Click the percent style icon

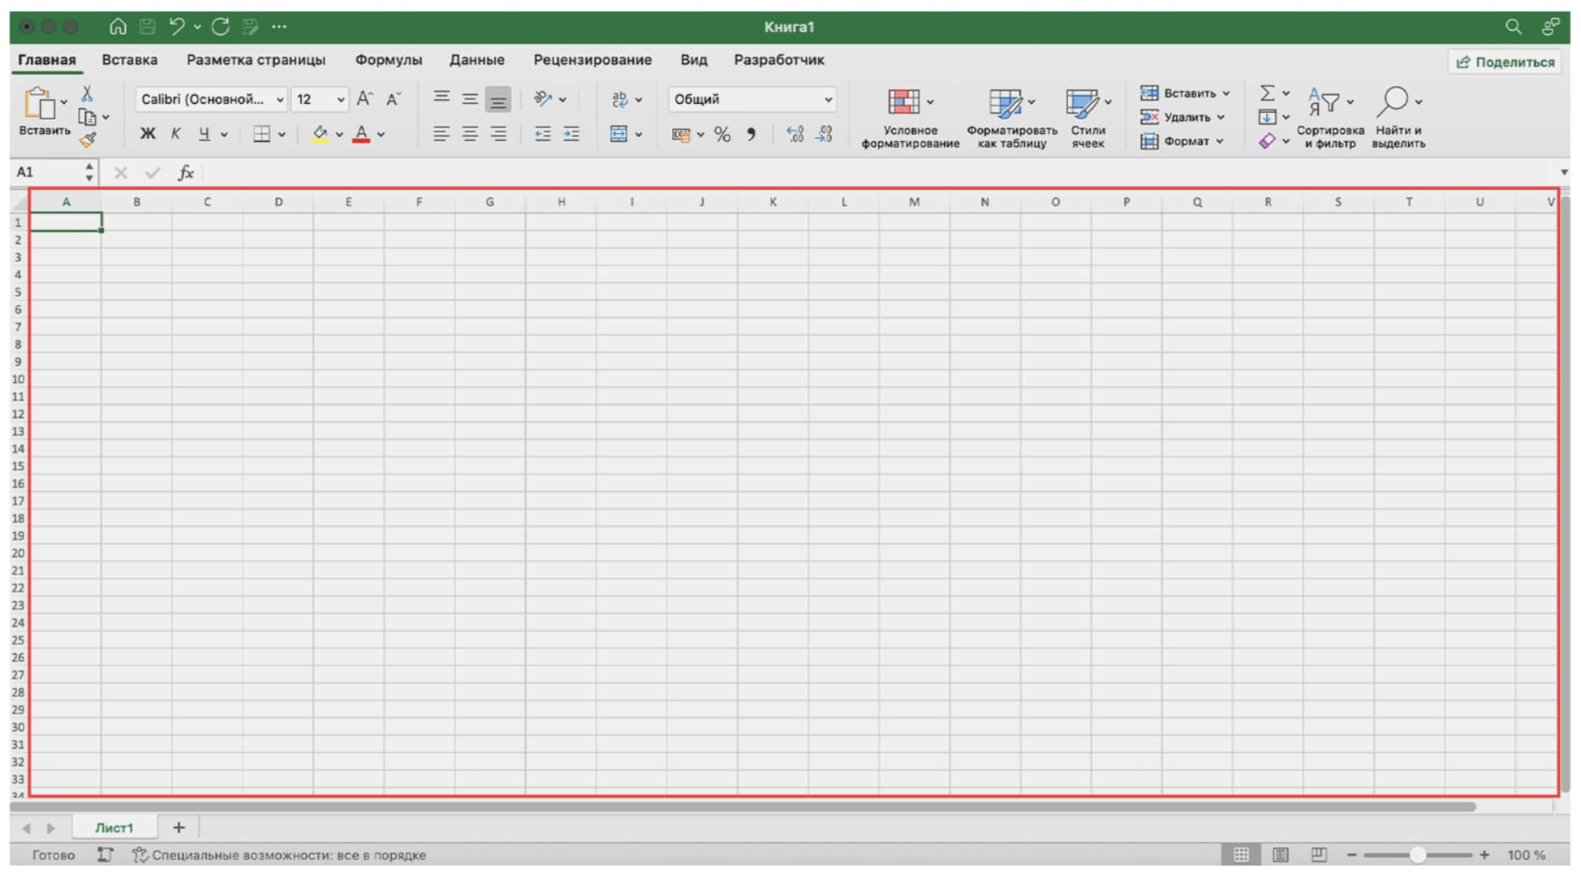tap(722, 135)
